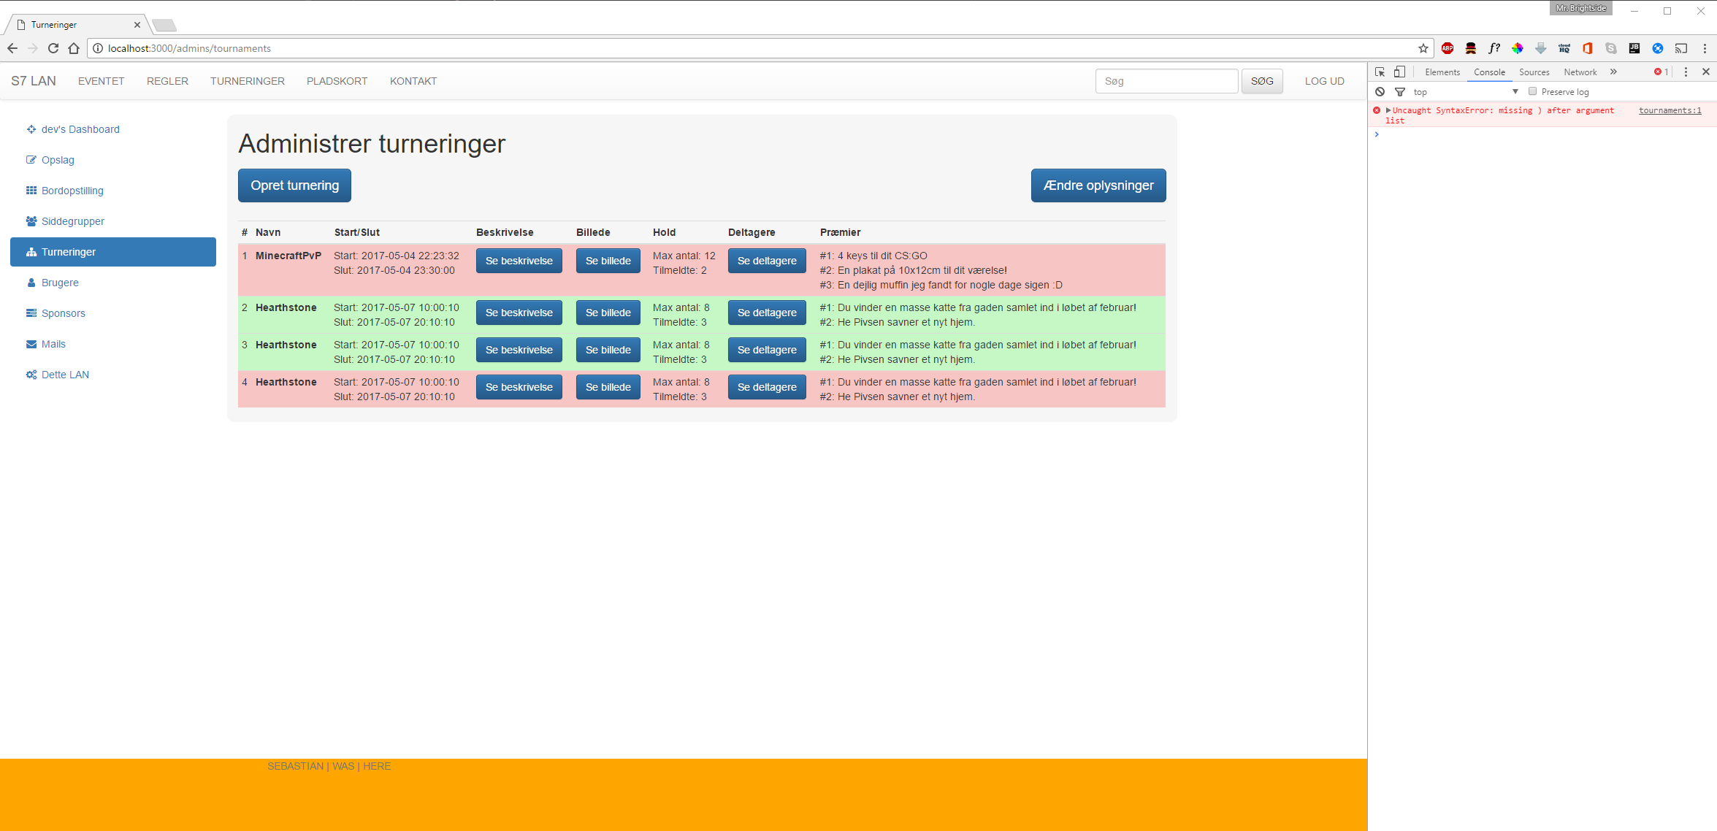This screenshot has width=1717, height=831.
Task: Toggle the device toolbar in DevTools
Action: pyautogui.click(x=1399, y=72)
